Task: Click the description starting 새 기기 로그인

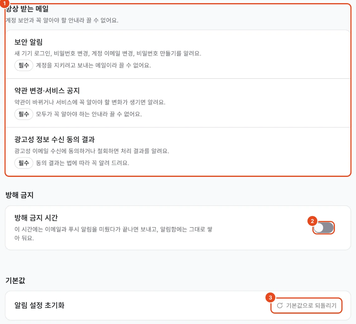Action: click(108, 53)
